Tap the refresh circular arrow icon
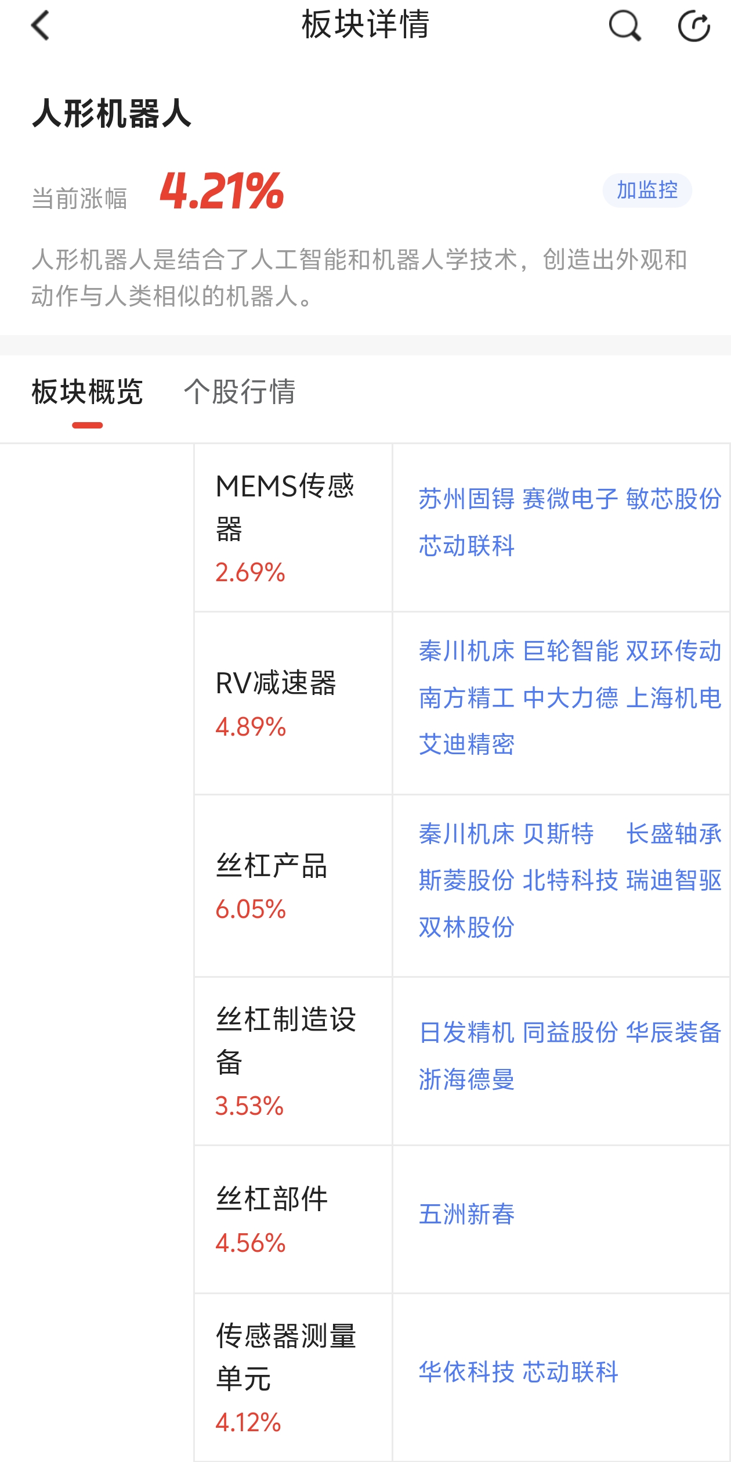731x1462 pixels. click(x=694, y=26)
